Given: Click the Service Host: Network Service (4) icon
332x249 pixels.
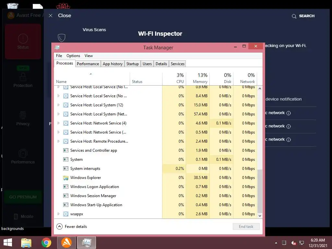Looking at the screenshot, I should pos(66,123).
